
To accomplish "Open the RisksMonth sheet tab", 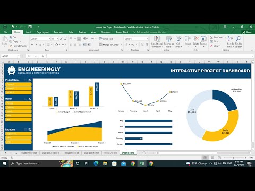I will tap(110, 153).
